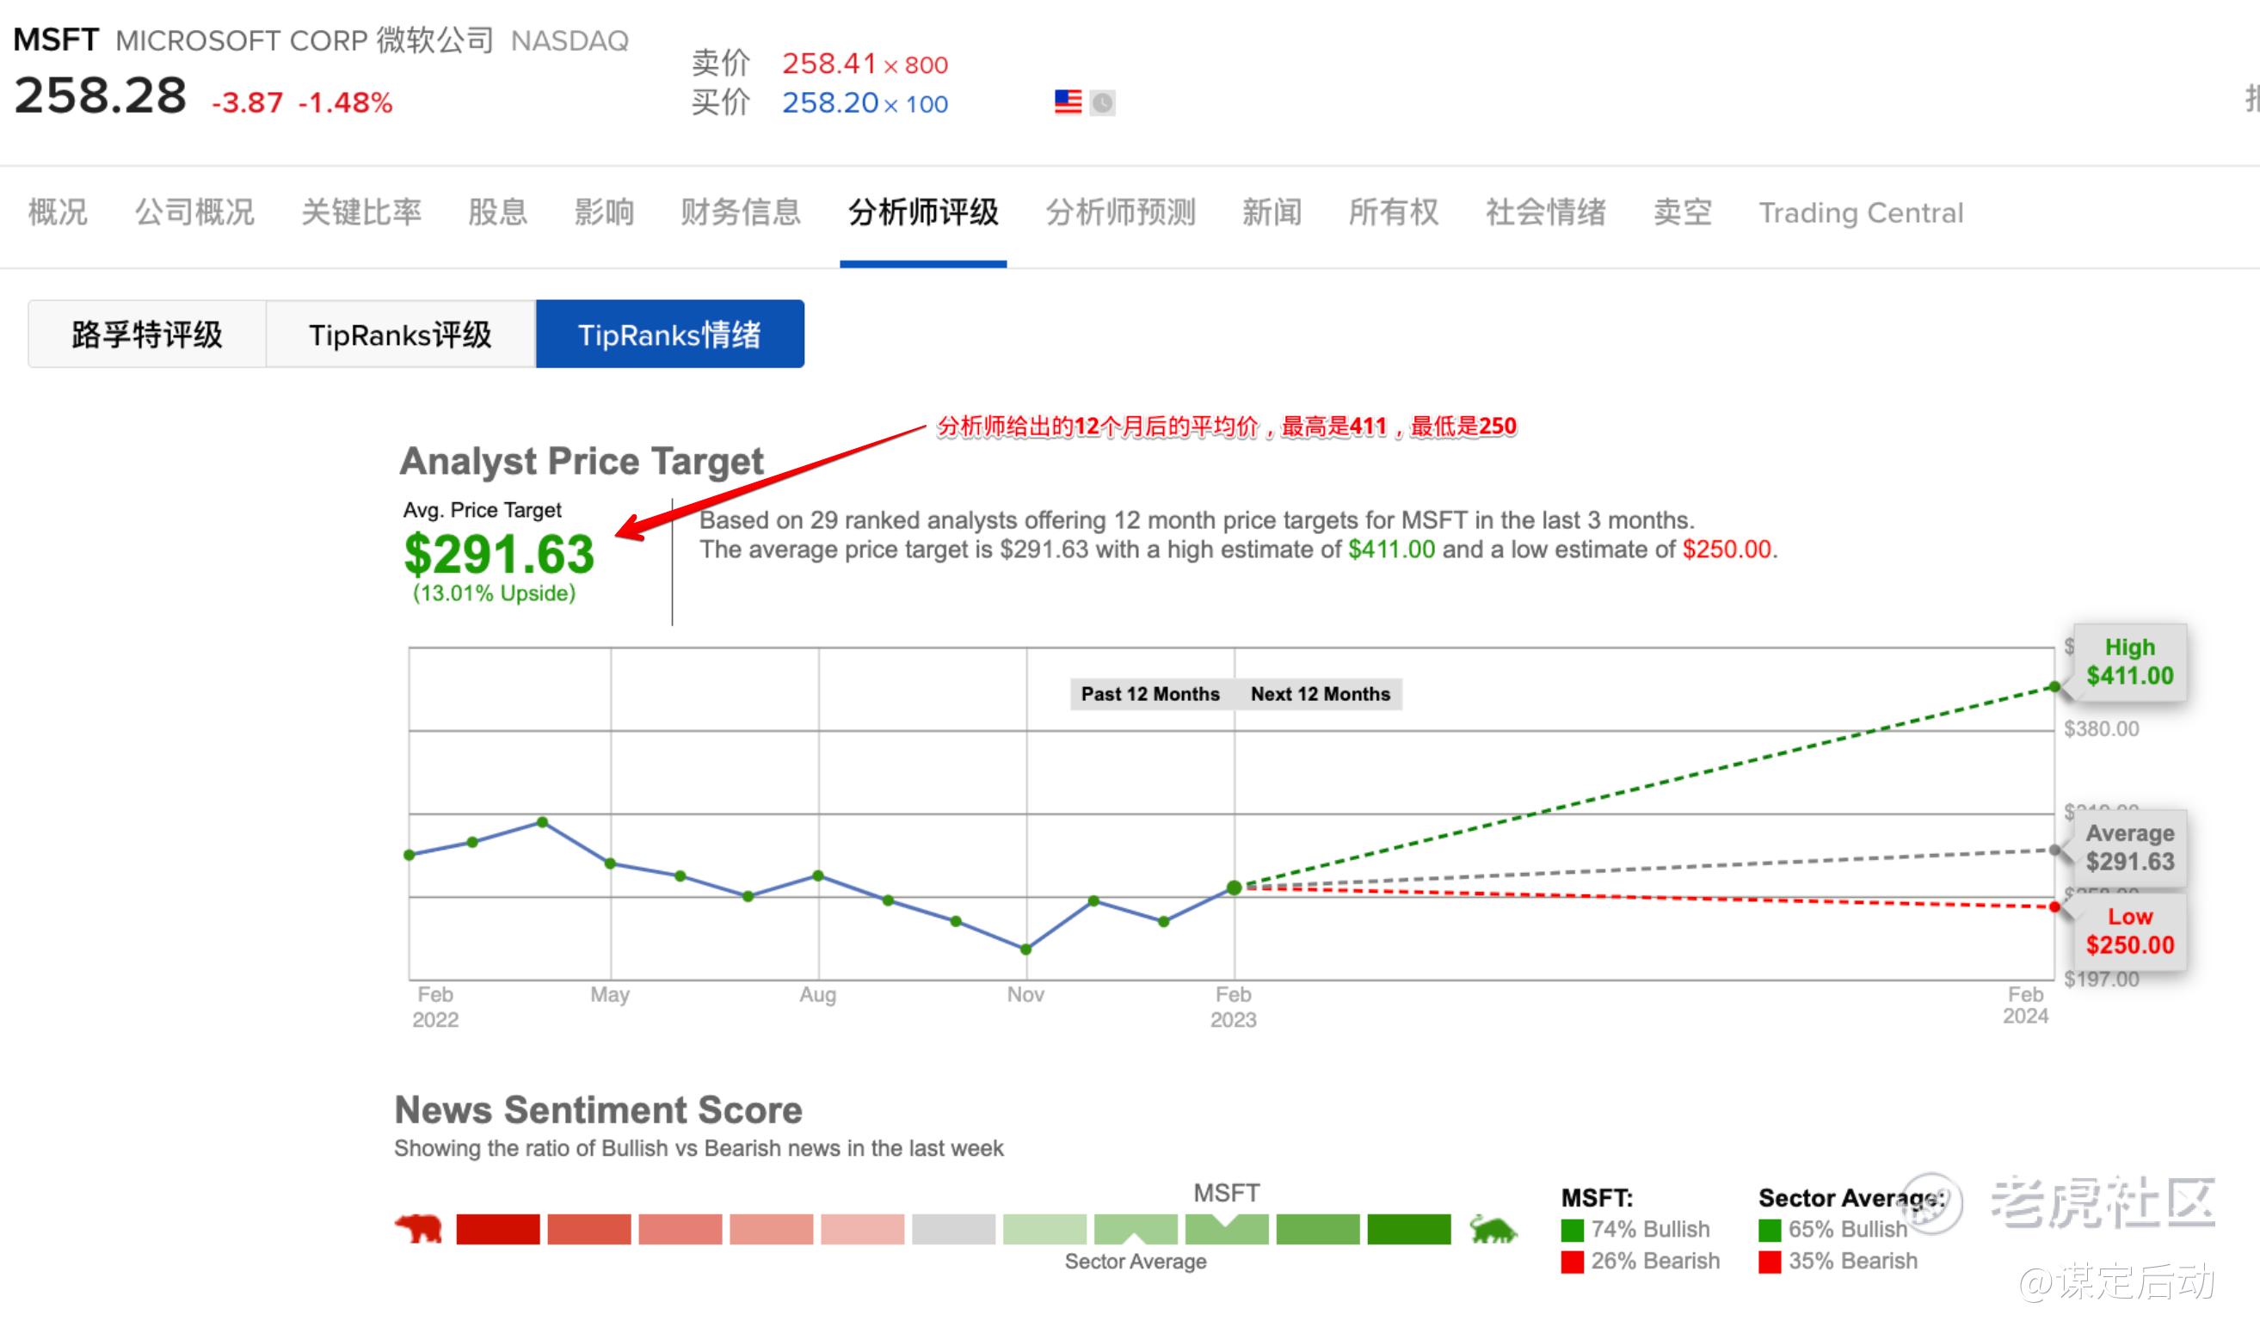Click the green $411.00 high estimate text
2260x1333 pixels.
(1391, 549)
